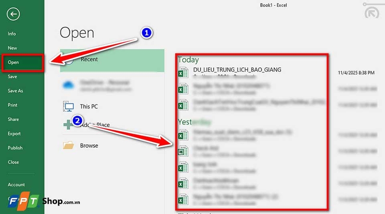Open the Print page
Image resolution: width=385 pixels, height=214 pixels.
point(13,105)
